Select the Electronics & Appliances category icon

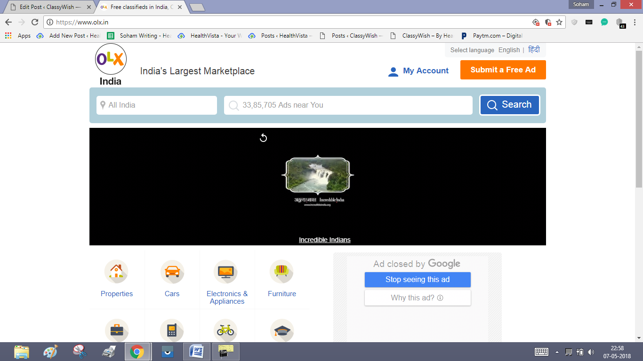pyautogui.click(x=225, y=272)
